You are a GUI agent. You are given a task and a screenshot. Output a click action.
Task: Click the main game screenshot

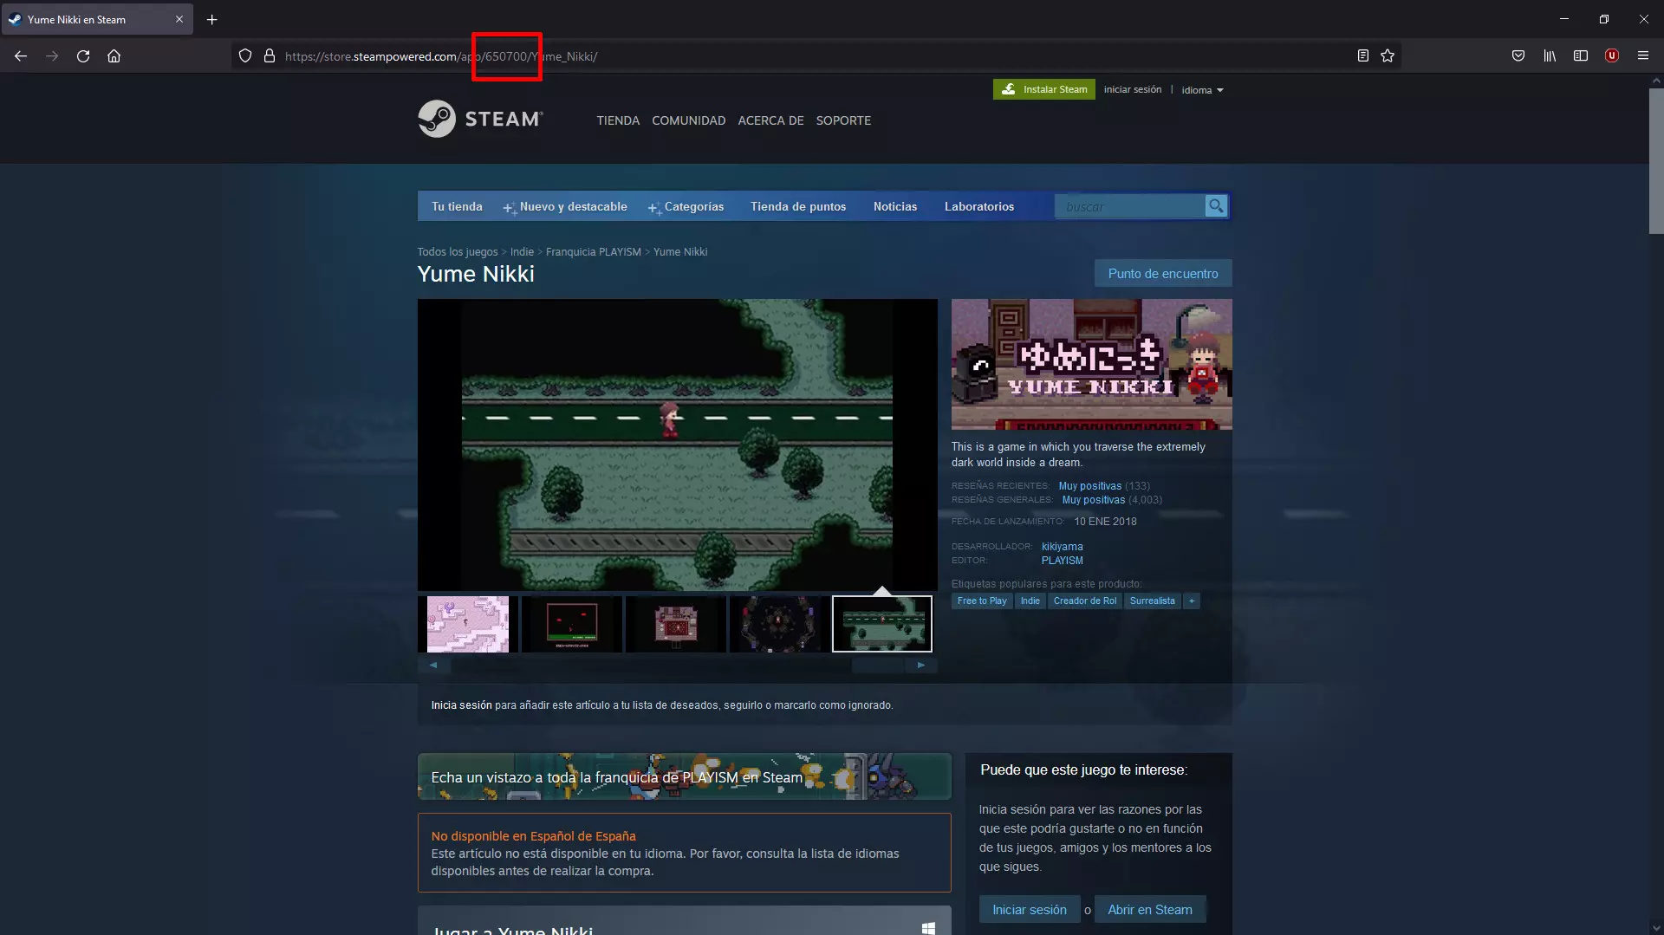coord(678,445)
